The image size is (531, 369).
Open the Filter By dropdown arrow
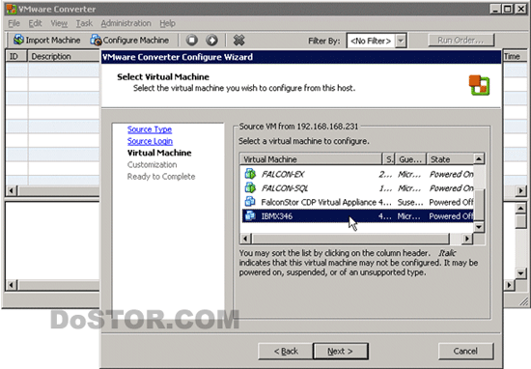point(401,41)
